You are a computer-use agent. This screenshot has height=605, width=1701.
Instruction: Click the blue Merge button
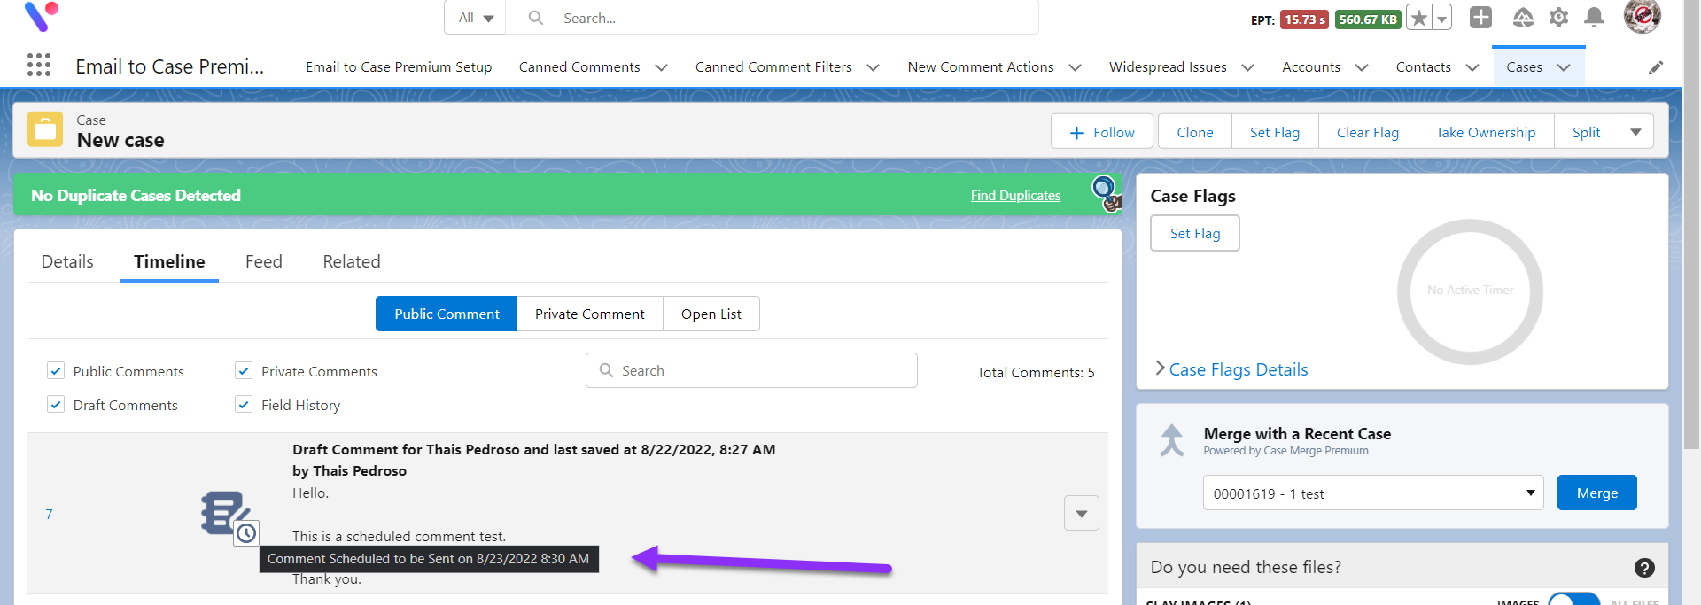(1597, 493)
